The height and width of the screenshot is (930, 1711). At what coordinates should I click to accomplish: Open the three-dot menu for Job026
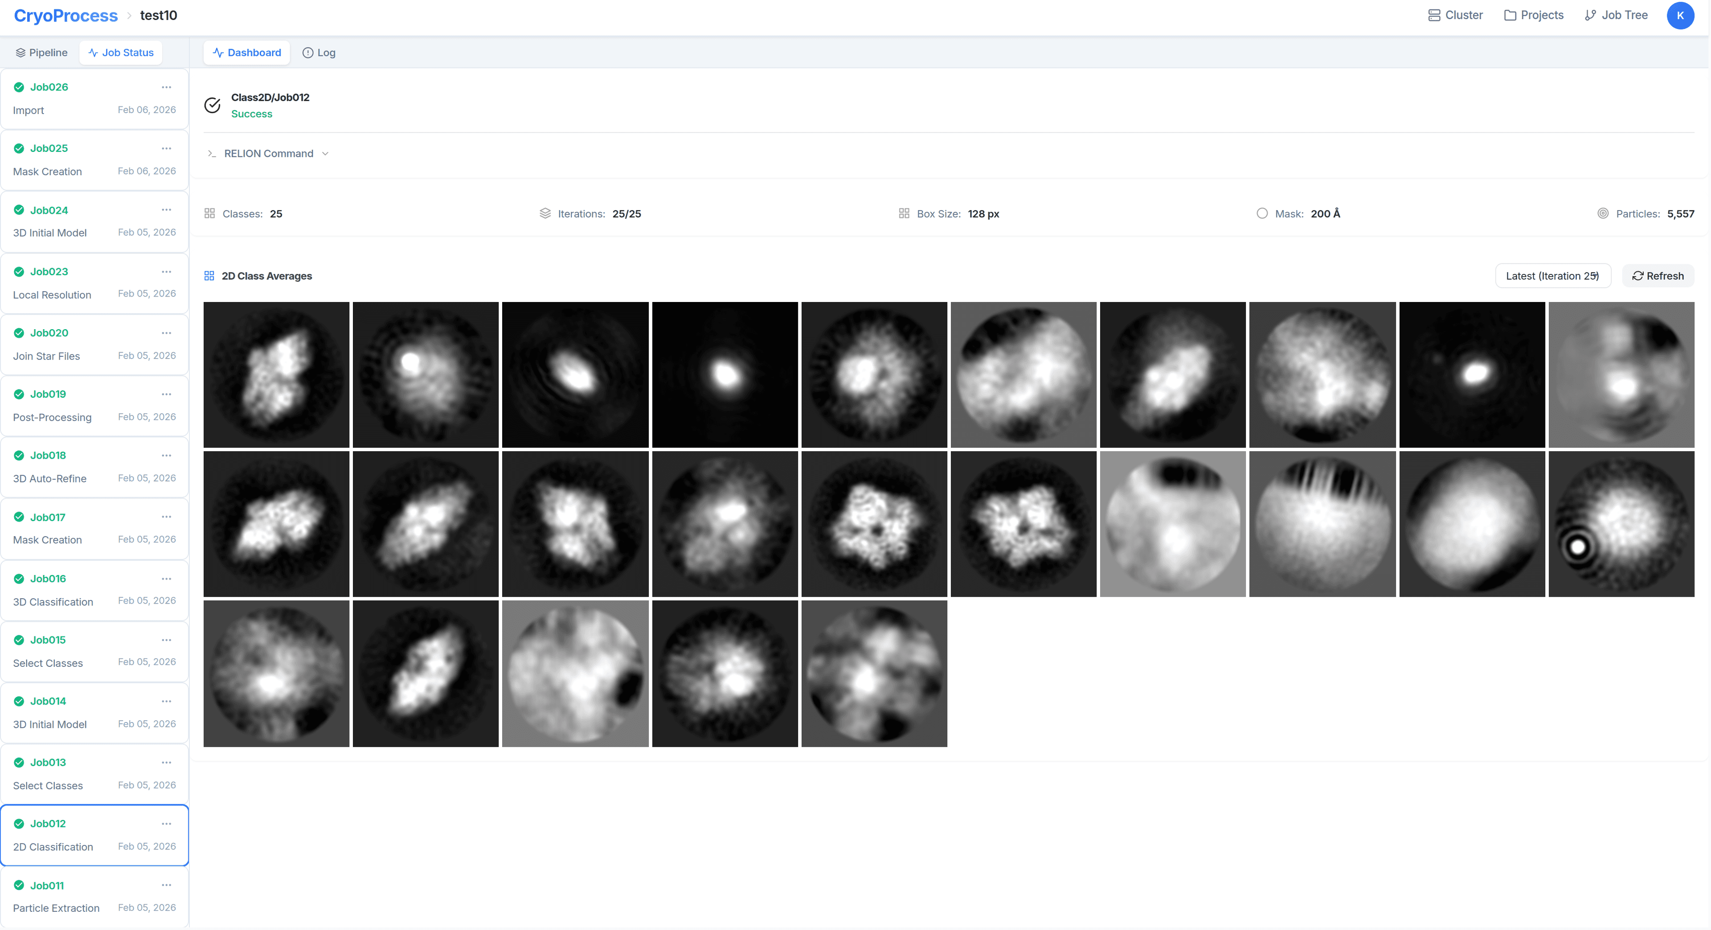[x=166, y=87]
